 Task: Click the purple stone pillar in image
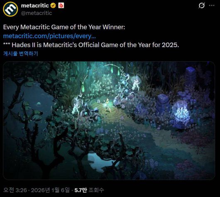coord(163,103)
